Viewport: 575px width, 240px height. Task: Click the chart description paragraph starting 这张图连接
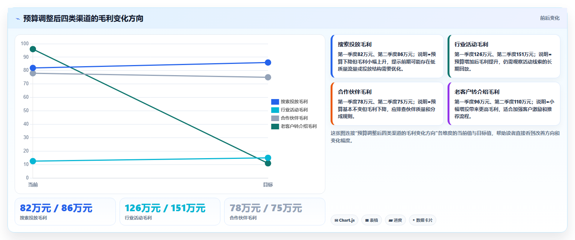445,137
